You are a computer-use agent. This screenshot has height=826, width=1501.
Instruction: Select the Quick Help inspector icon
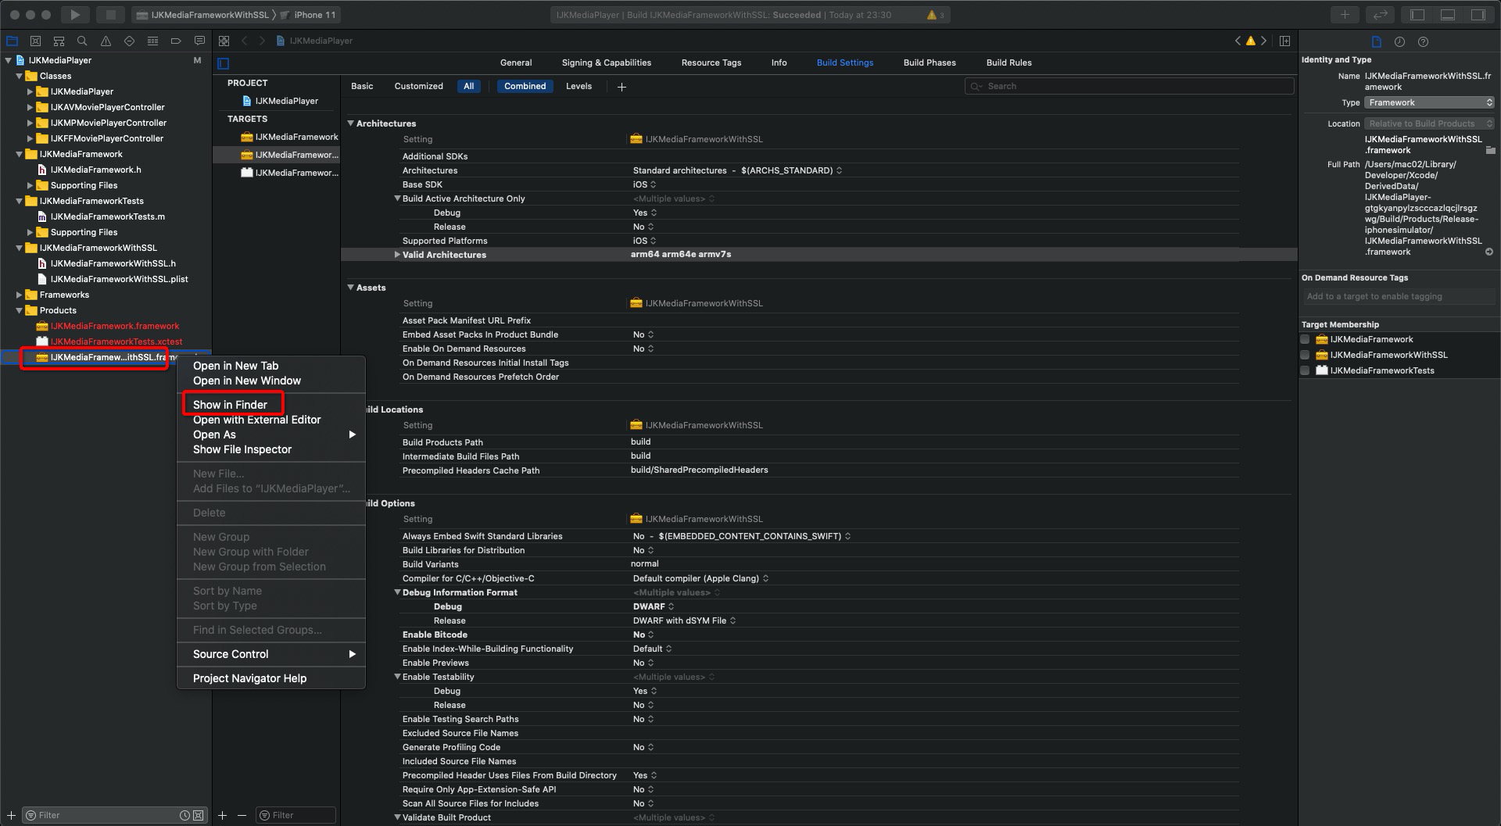(x=1423, y=42)
